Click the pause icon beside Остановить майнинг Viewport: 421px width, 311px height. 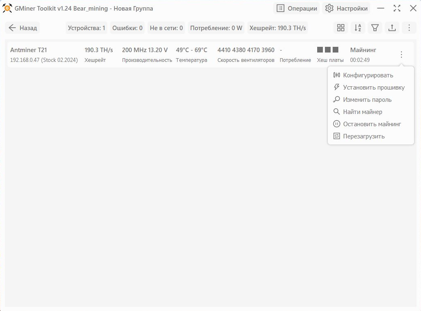pos(336,124)
